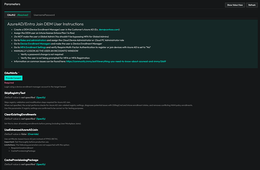
Task: Click the Show Value View button
Action: click(x=234, y=5)
